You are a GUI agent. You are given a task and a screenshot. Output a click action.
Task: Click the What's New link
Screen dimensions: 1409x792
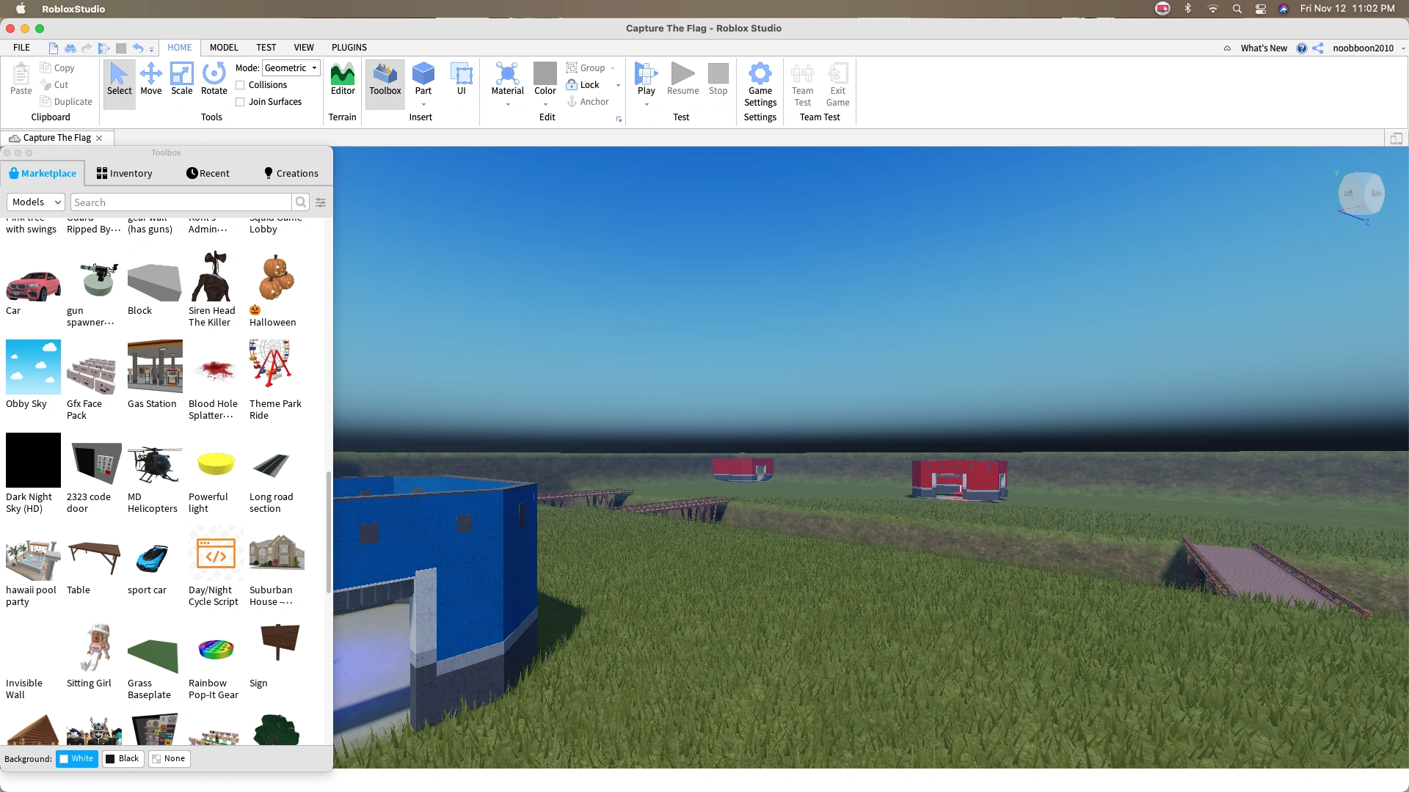1263,48
